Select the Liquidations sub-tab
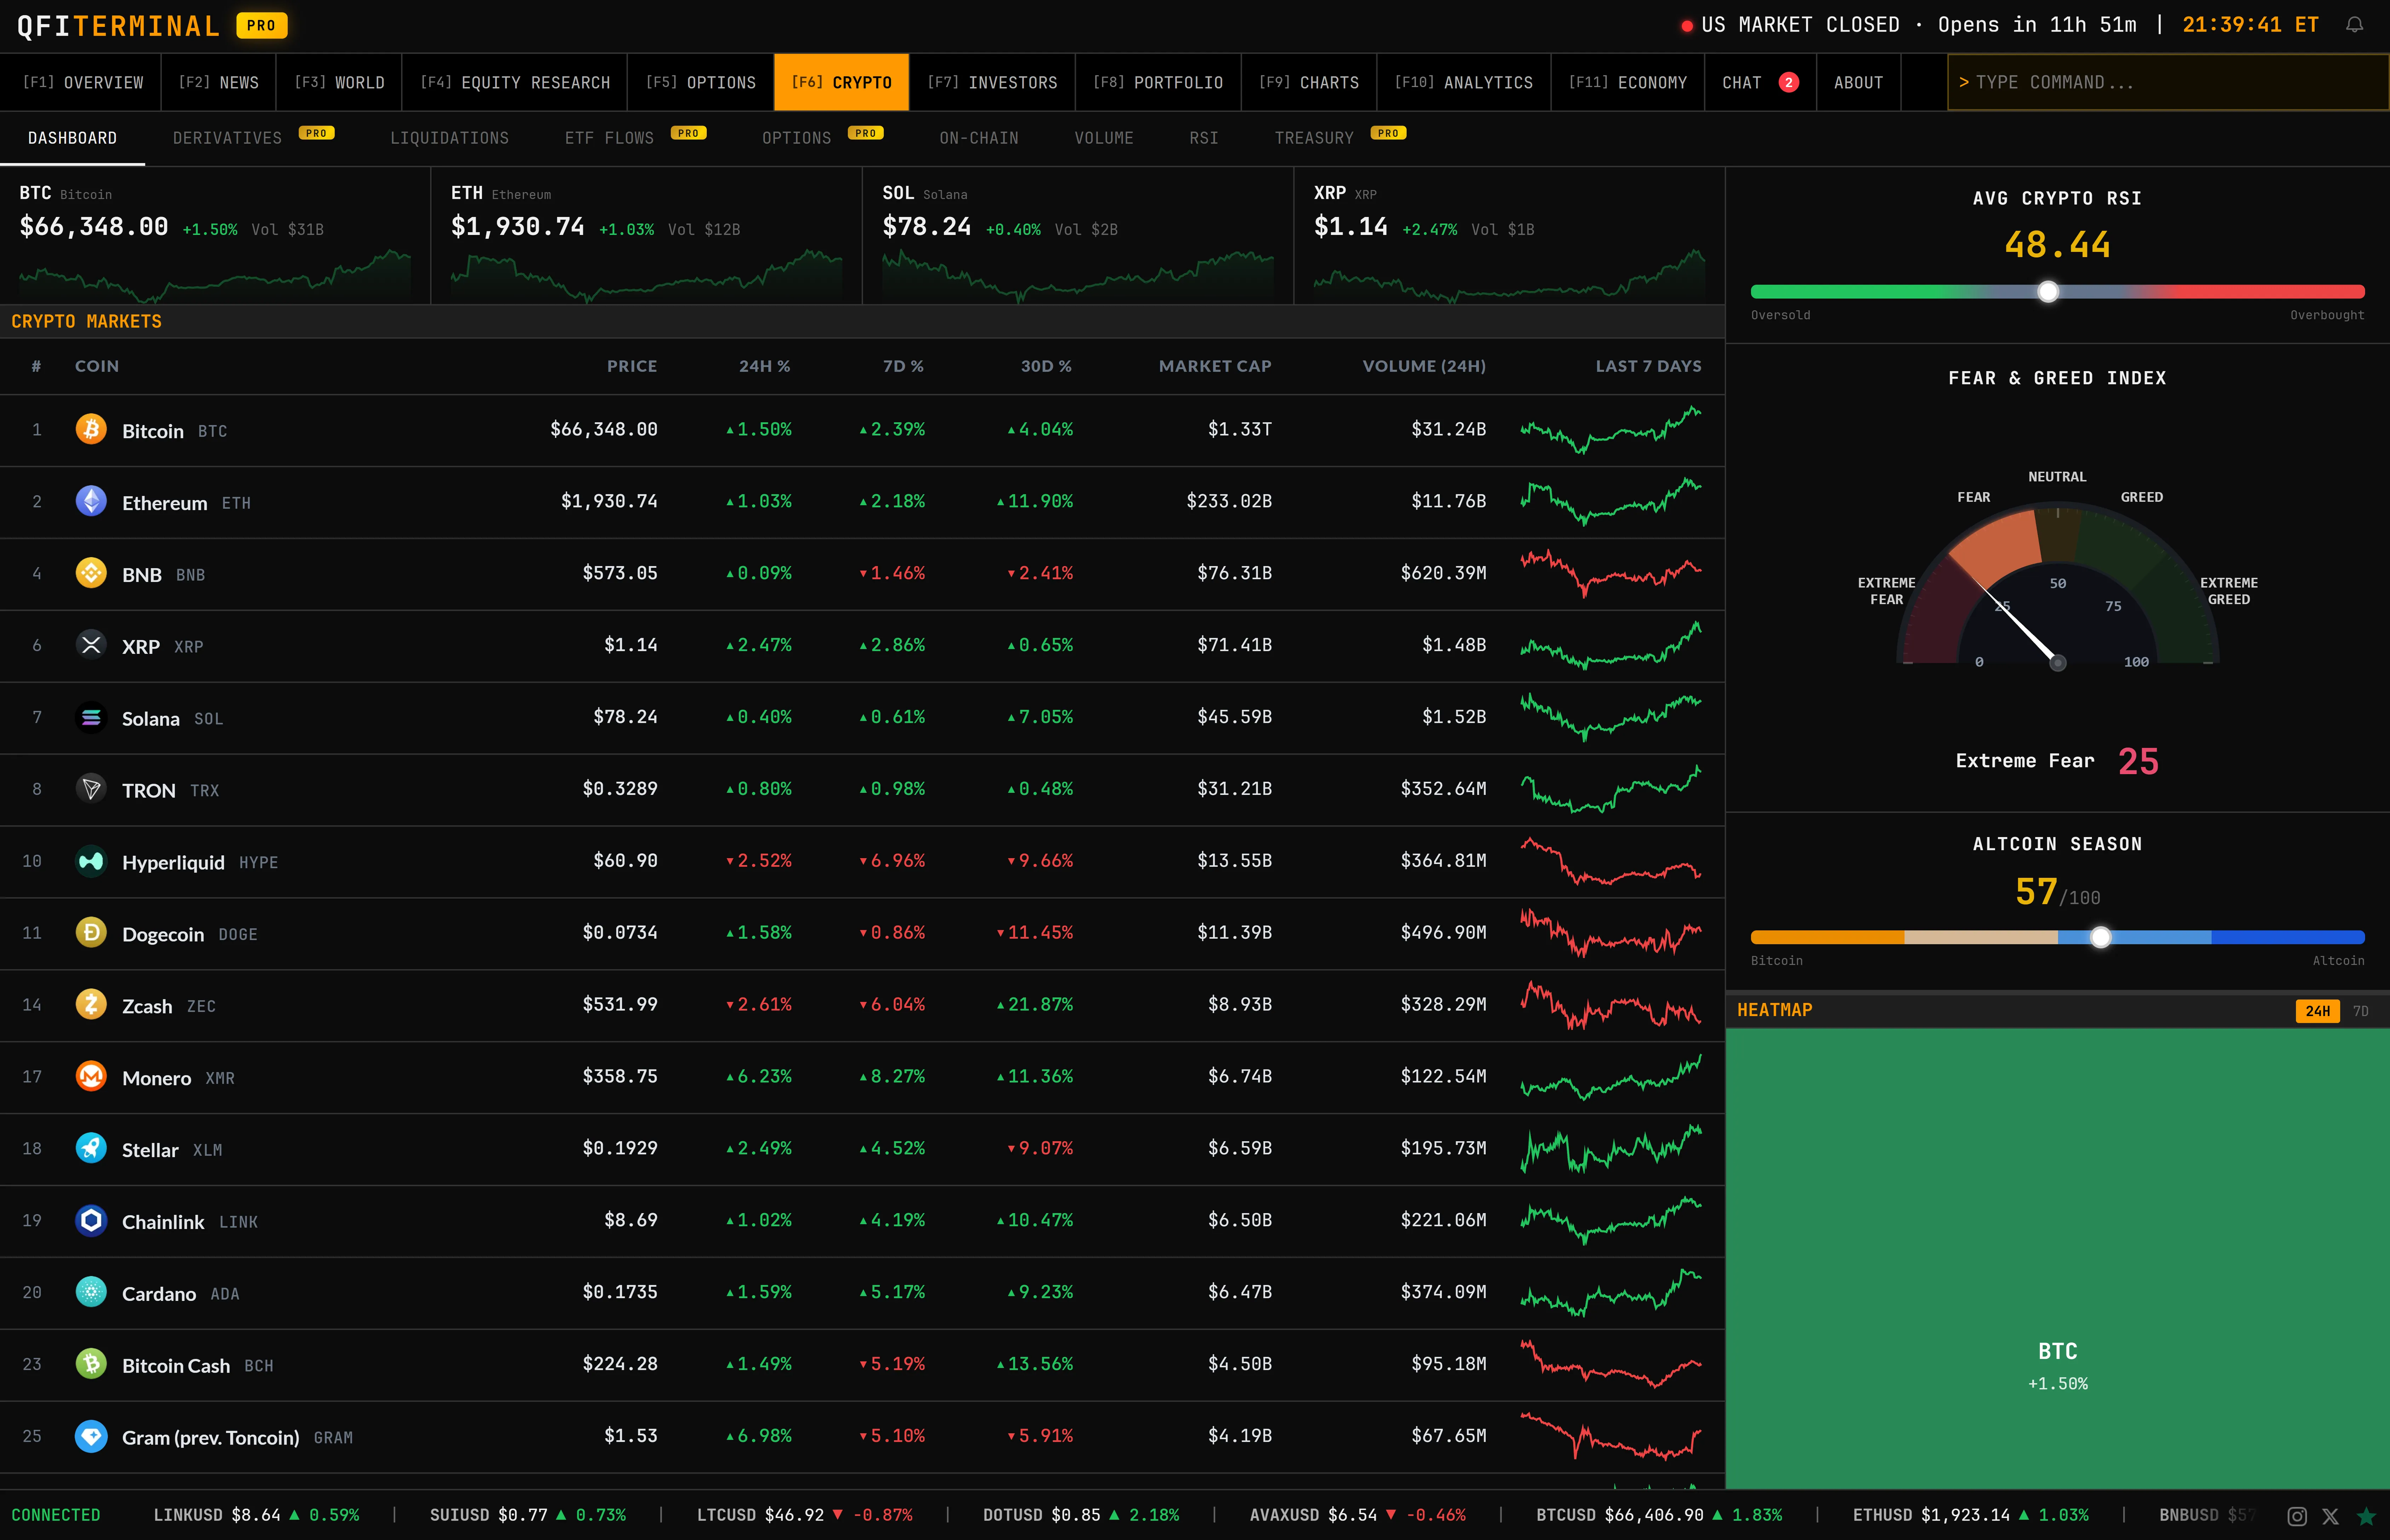The width and height of the screenshot is (2390, 1540). 449,138
